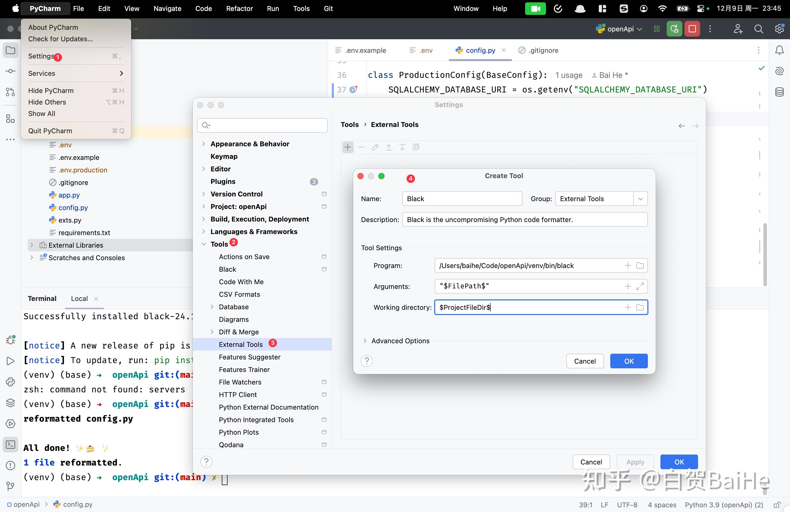Edit selected external tool using pencil icon
Image resolution: width=790 pixels, height=512 pixels.
375,147
